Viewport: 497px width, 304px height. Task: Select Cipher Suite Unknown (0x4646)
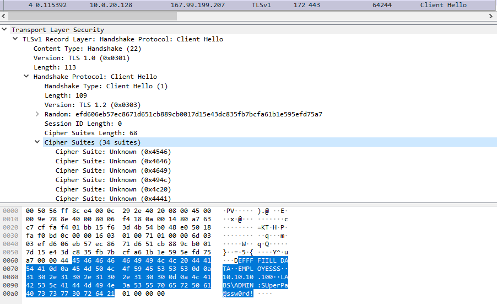(x=113, y=161)
